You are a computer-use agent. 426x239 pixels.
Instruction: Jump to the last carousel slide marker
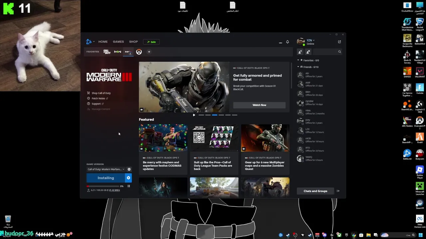click(235, 115)
